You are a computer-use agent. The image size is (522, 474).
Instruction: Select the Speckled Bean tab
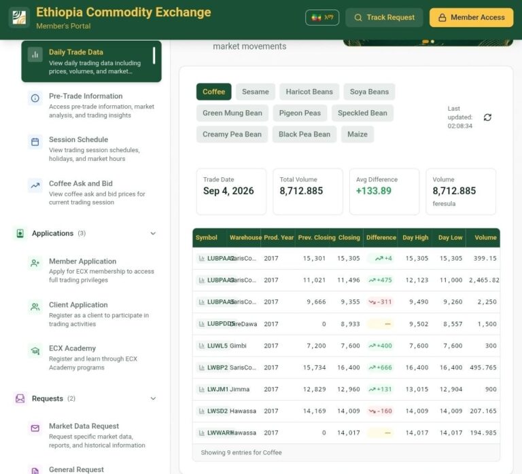[x=362, y=113]
